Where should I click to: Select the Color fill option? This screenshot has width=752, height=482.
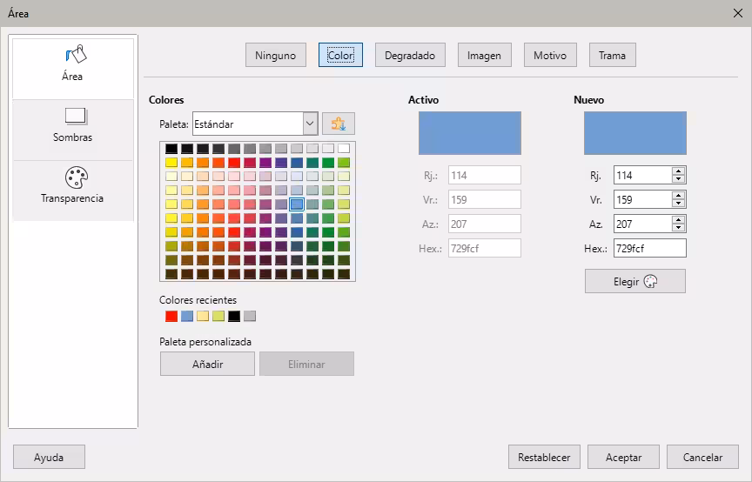(x=340, y=55)
